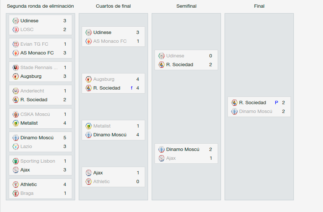Click Segunda ronda de eliminación heading
The image size is (323, 212).
(40, 6)
